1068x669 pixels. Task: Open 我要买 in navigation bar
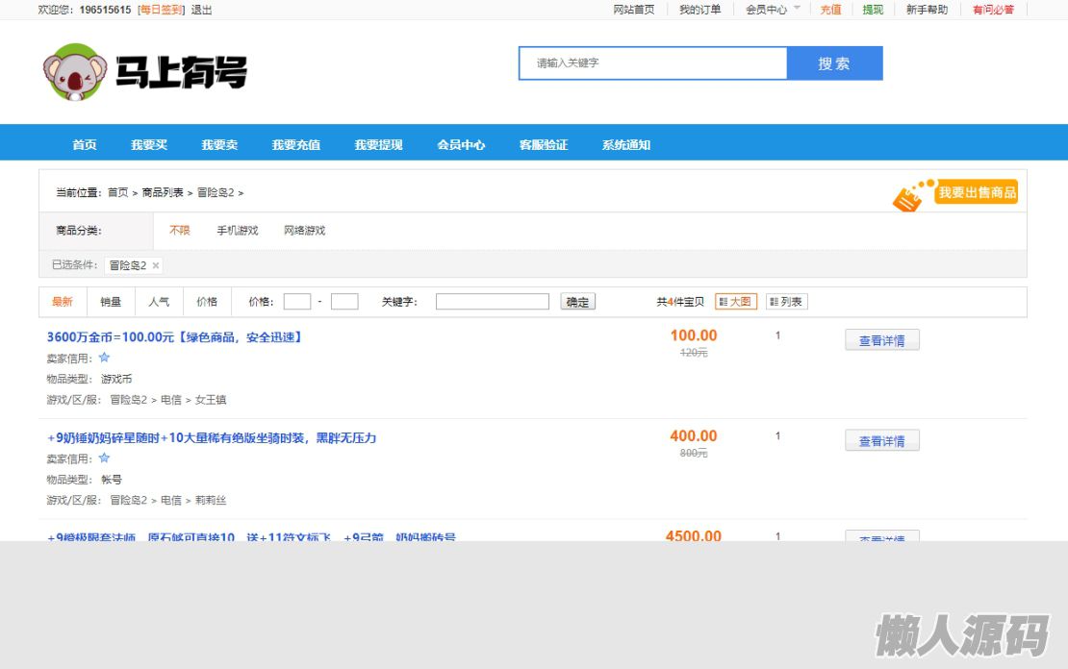tap(149, 145)
